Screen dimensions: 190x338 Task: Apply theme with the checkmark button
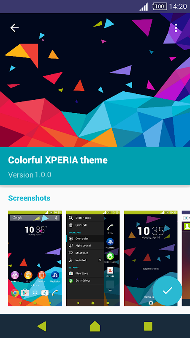[167, 291]
